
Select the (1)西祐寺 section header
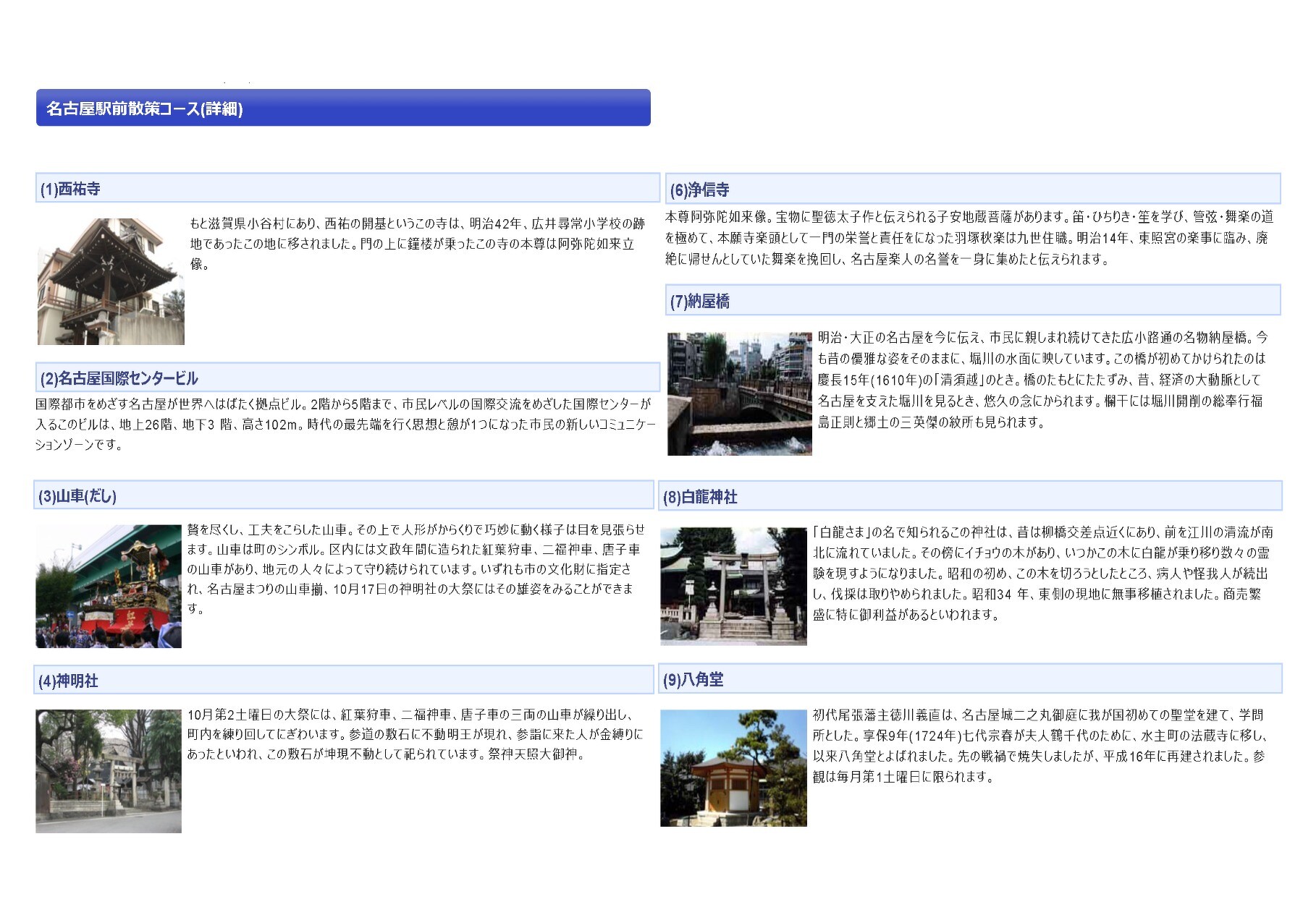point(347,188)
